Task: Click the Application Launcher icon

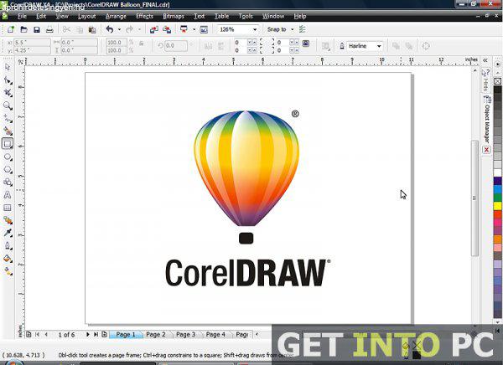Action: 184,29
